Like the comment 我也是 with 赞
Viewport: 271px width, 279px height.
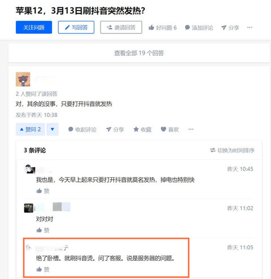(43, 191)
